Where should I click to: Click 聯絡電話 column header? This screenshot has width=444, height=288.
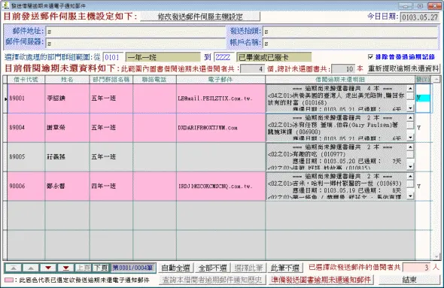coord(154,80)
